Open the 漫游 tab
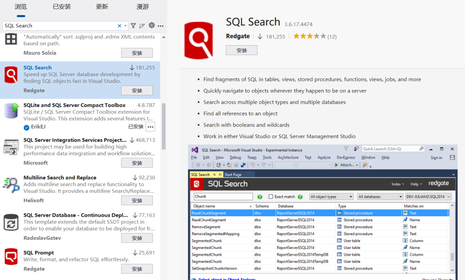This screenshot has height=280, width=465. pos(143,7)
